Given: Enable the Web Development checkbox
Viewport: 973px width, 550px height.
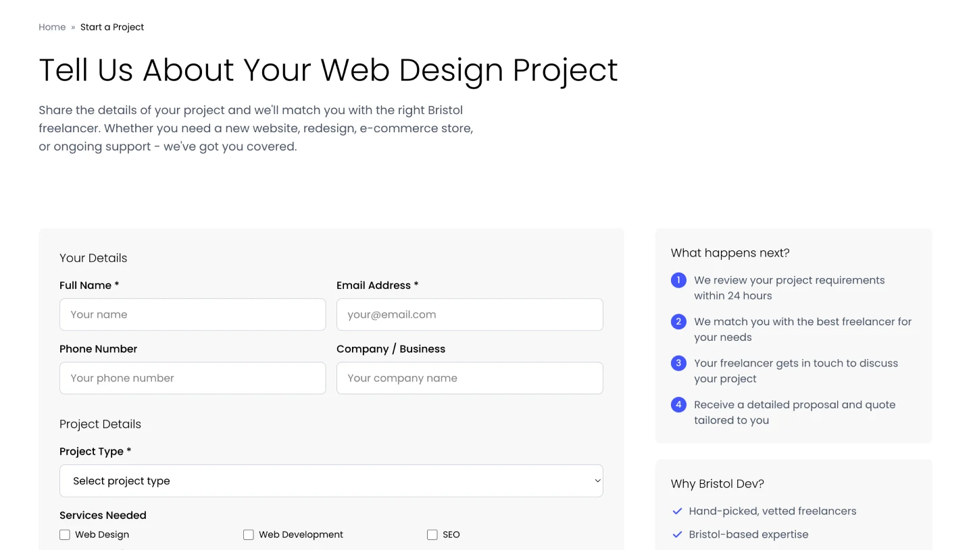Looking at the screenshot, I should coord(249,534).
